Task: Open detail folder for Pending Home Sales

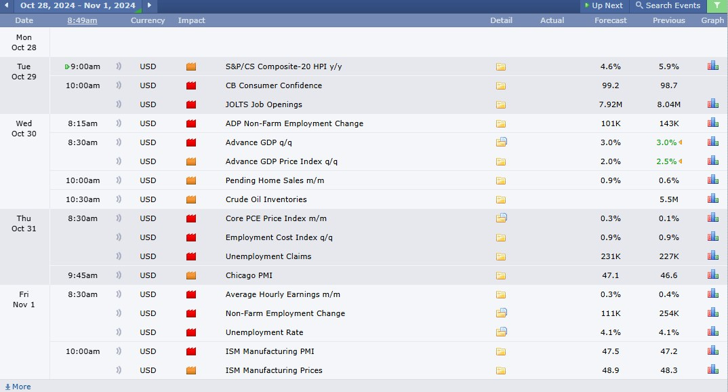Action: click(500, 180)
